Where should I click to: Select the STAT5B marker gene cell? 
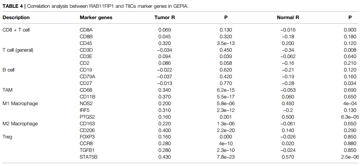tap(88, 157)
